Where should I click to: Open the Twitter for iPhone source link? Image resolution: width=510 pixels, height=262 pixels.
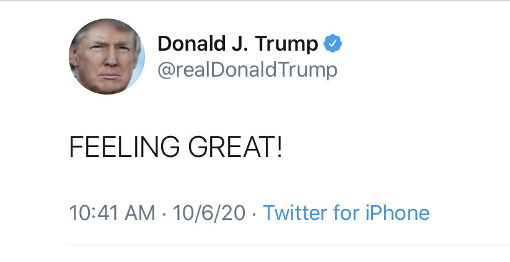[x=346, y=213]
